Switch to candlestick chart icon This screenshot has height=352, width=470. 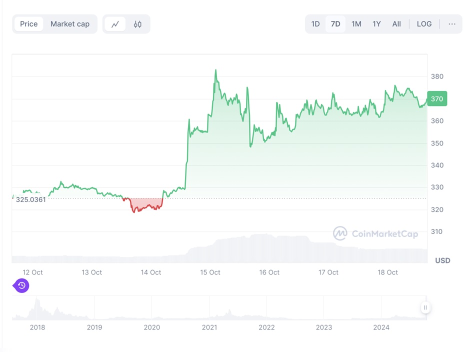coord(137,24)
